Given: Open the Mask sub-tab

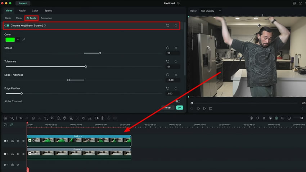Looking at the screenshot, I should pos(19,18).
